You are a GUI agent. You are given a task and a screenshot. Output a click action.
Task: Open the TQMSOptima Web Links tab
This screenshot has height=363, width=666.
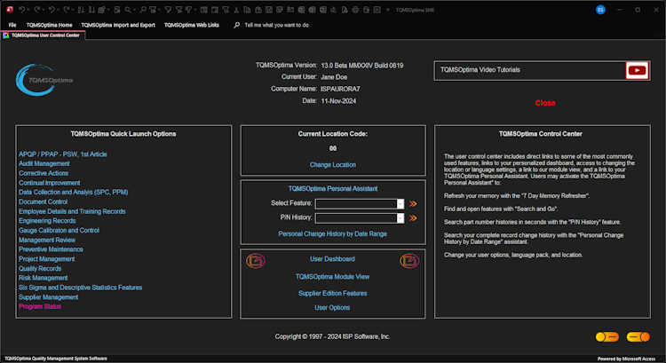pyautogui.click(x=192, y=25)
